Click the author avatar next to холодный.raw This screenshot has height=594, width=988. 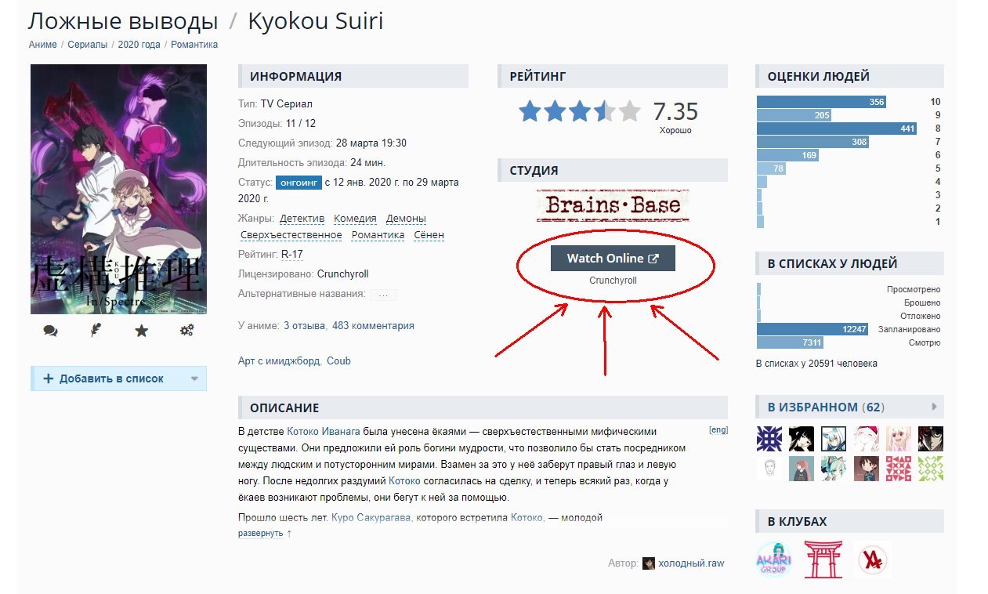[x=648, y=563]
